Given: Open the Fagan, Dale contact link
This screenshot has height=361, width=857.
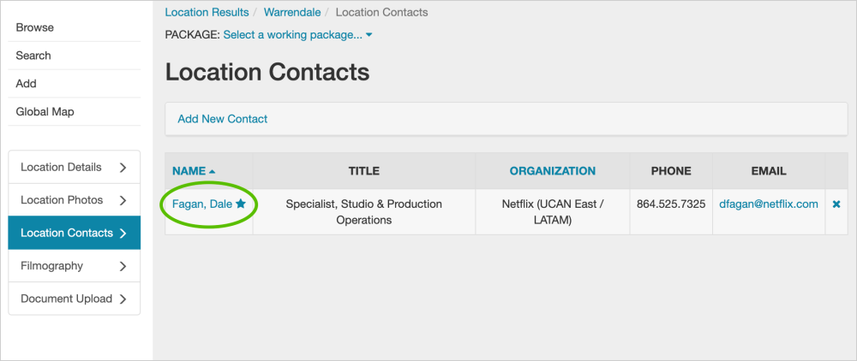Looking at the screenshot, I should pyautogui.click(x=202, y=204).
